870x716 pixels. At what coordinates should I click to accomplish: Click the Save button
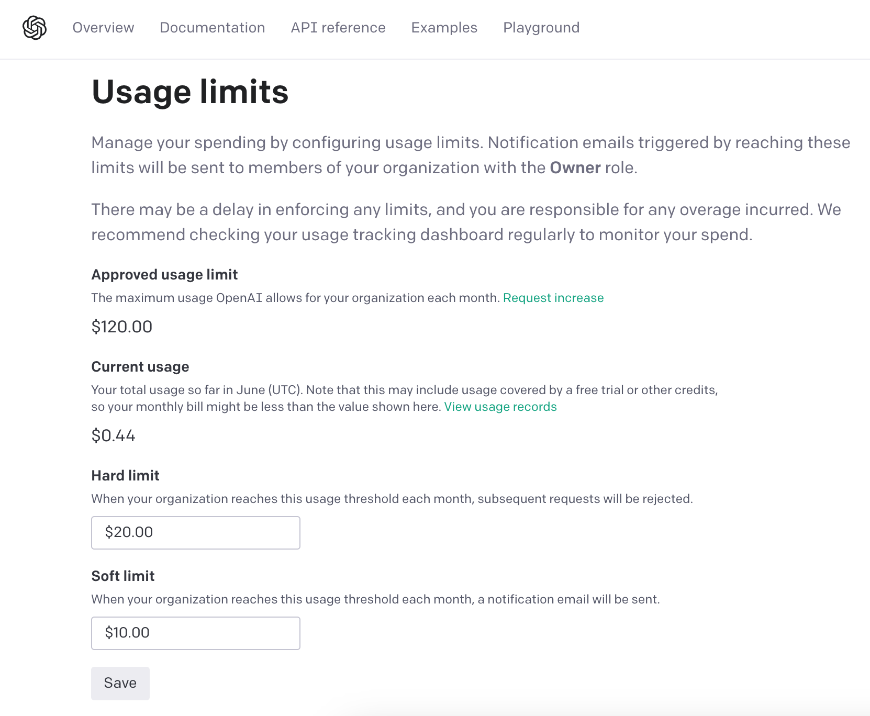pyautogui.click(x=120, y=684)
